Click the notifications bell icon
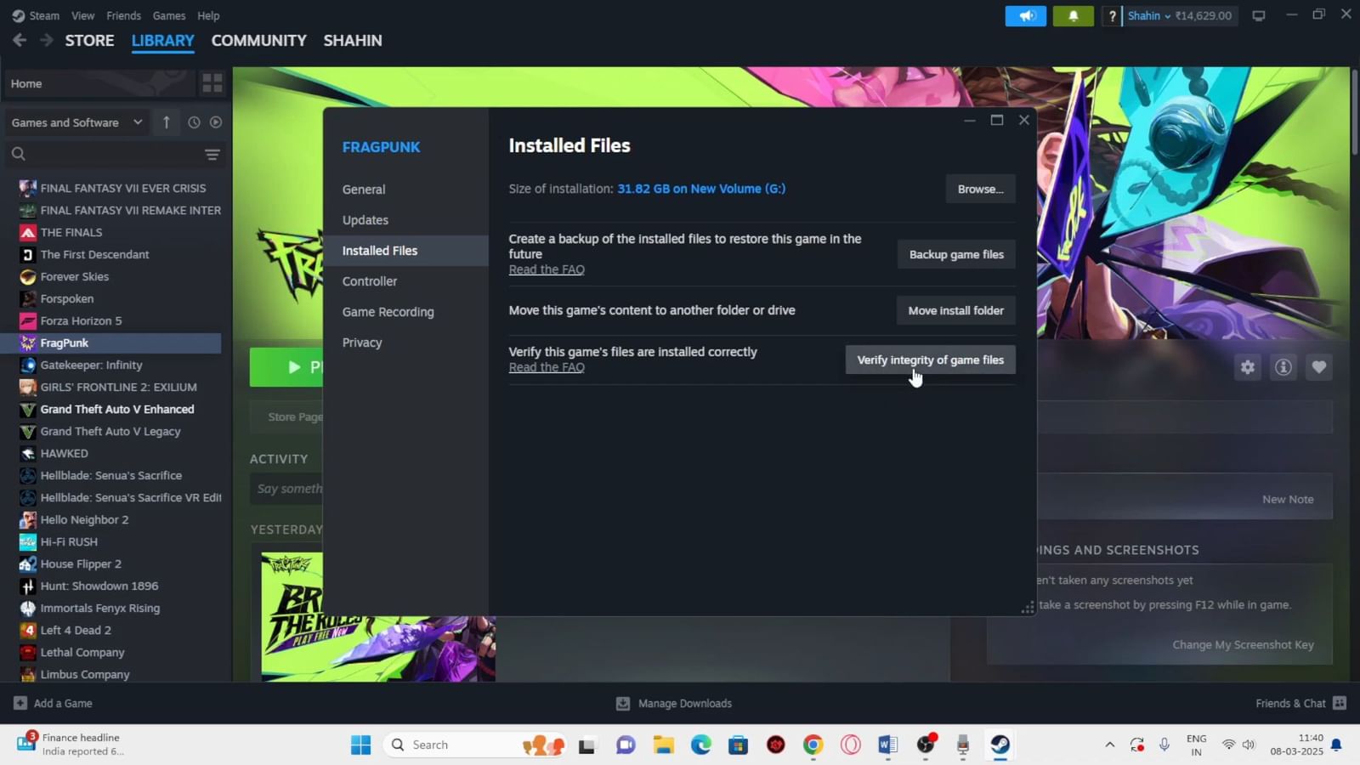The image size is (1360, 765). (x=1073, y=15)
